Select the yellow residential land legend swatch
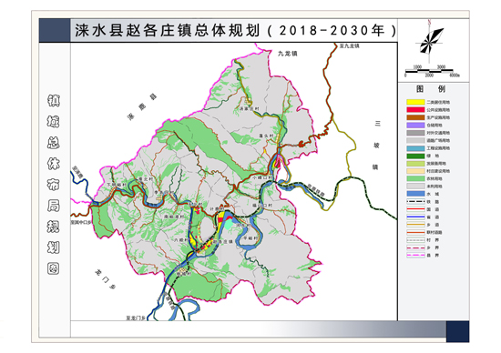 [x=415, y=102]
